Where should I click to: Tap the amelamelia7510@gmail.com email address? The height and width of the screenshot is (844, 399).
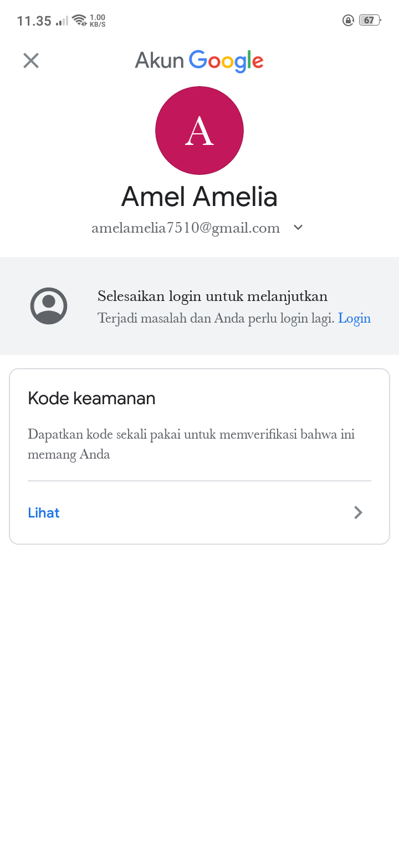[x=186, y=228]
